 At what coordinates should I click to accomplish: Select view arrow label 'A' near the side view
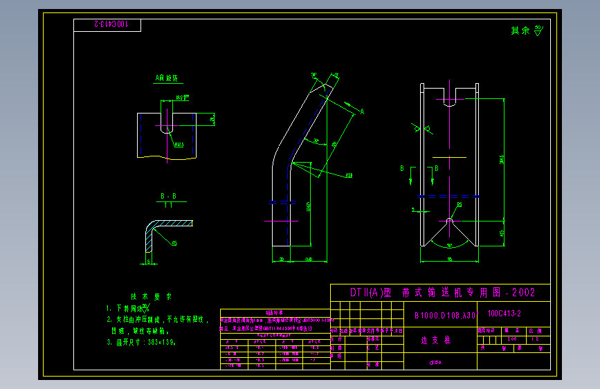[362, 112]
